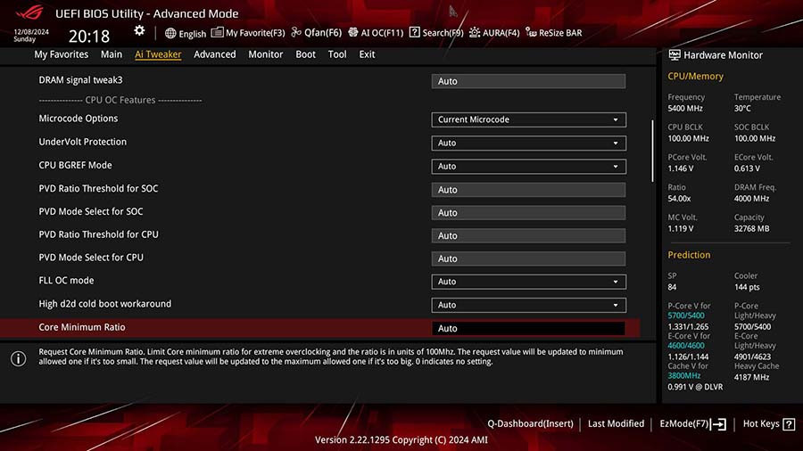The image size is (803, 451).
Task: Click the Qfan fan icon
Action: click(296, 32)
